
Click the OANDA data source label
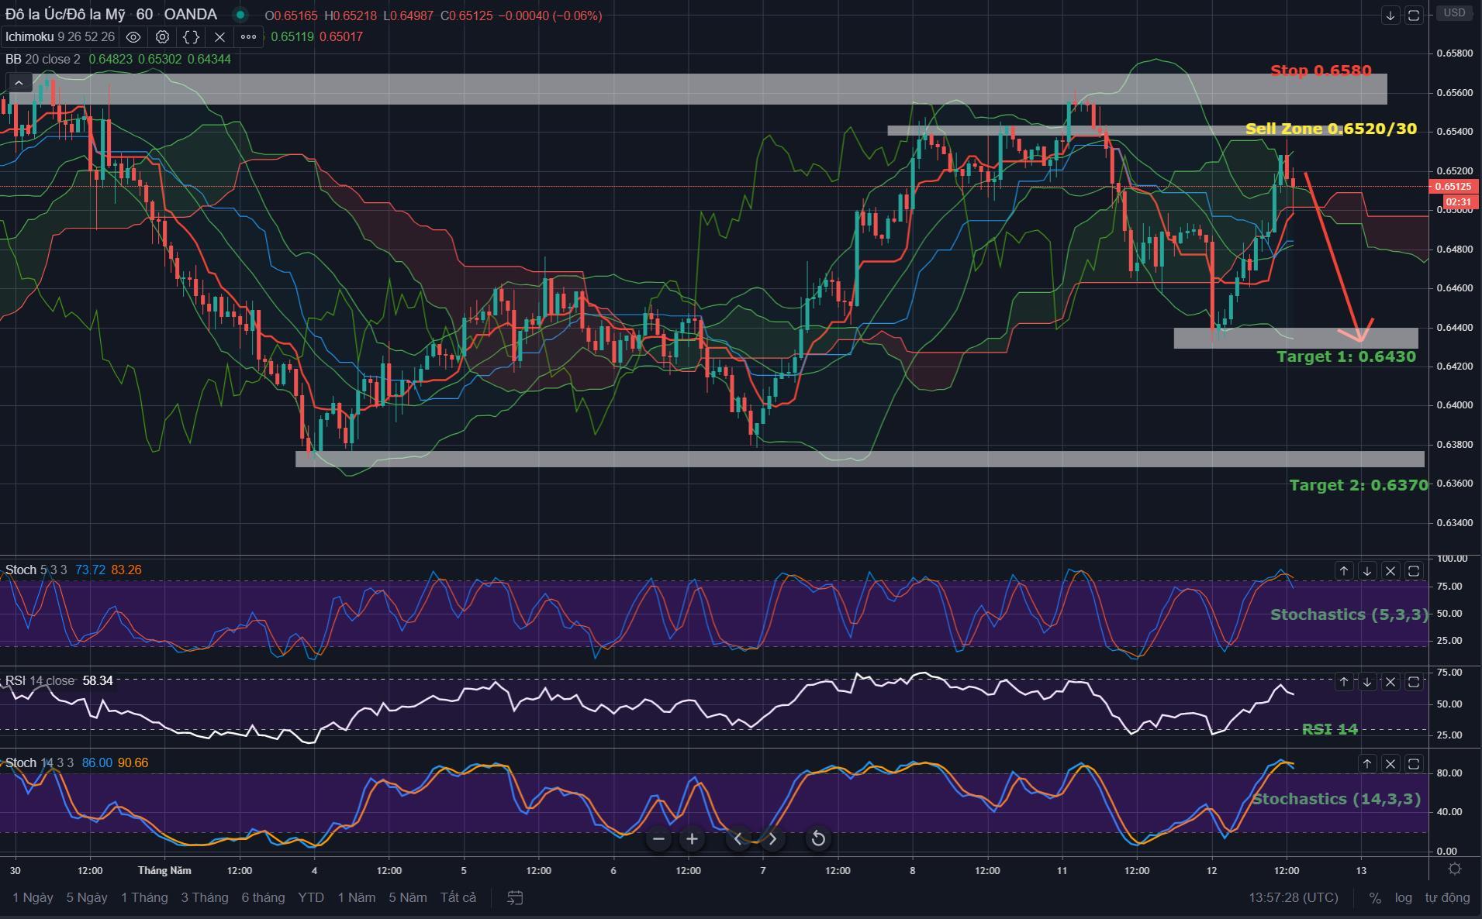coord(191,15)
